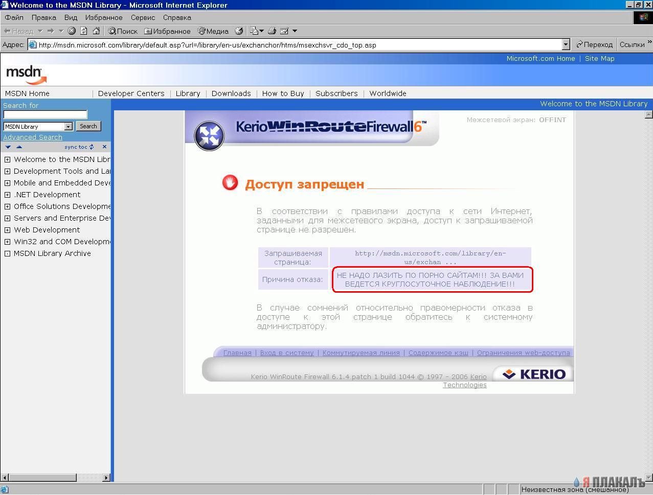Screen dimensions: 653x495
Task: Click the msdn logo
Action: click(x=27, y=75)
